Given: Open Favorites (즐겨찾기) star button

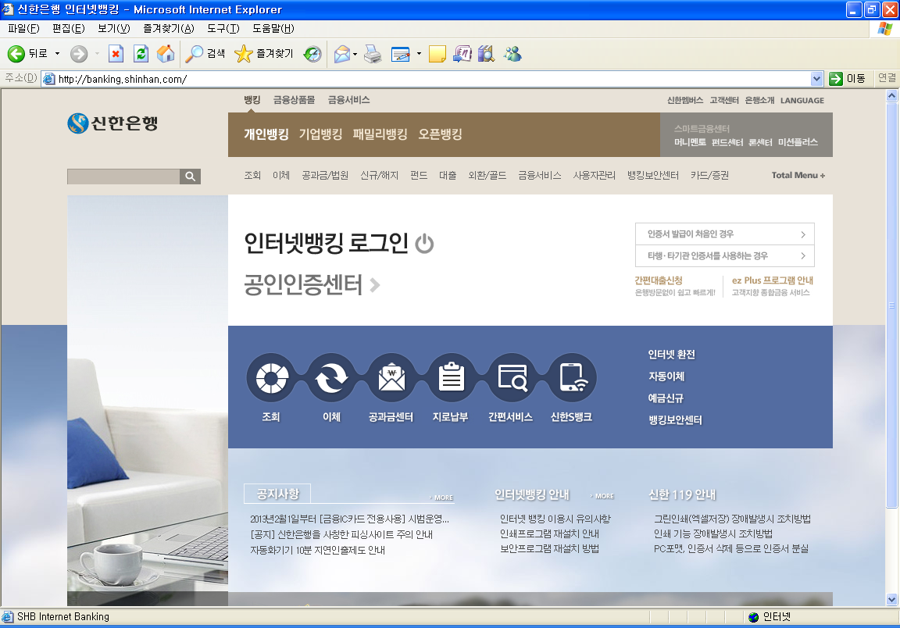Looking at the screenshot, I should click(264, 54).
